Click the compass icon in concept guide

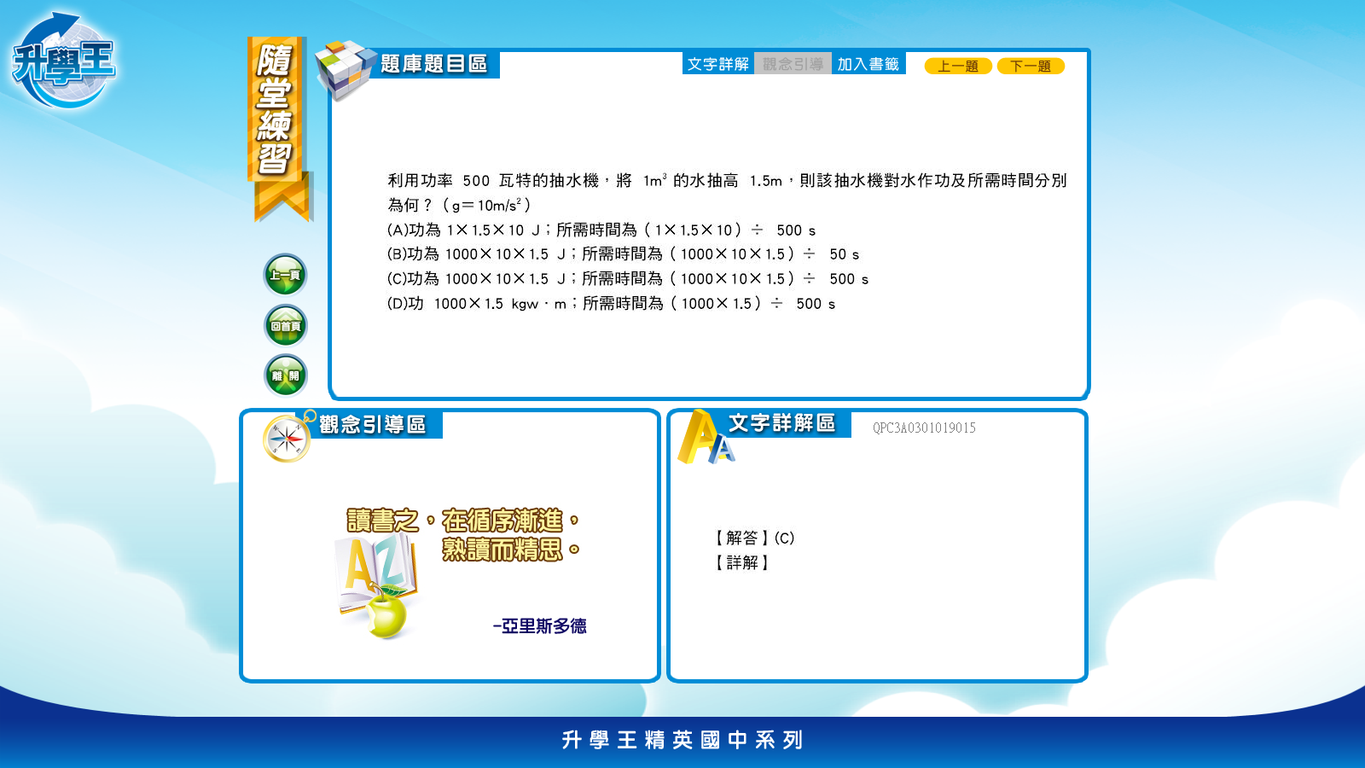287,439
